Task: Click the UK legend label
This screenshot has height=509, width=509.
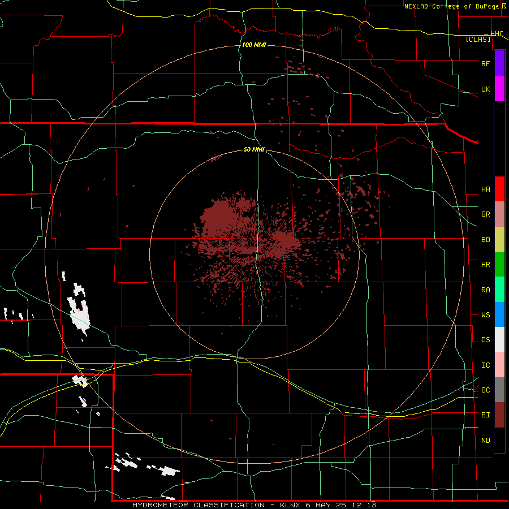Action: (485, 89)
